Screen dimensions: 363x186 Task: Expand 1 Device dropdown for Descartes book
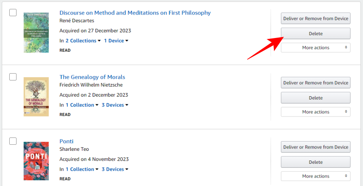[116, 41]
